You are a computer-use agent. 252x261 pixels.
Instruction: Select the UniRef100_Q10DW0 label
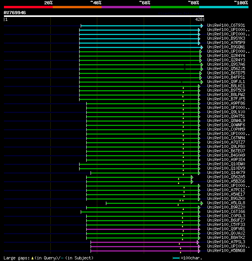[x=226, y=164]
